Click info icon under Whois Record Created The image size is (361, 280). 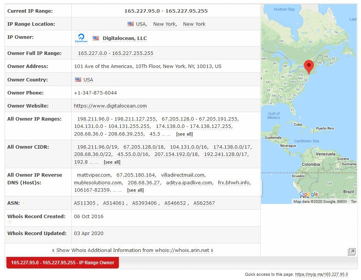pyautogui.click(x=10, y=222)
